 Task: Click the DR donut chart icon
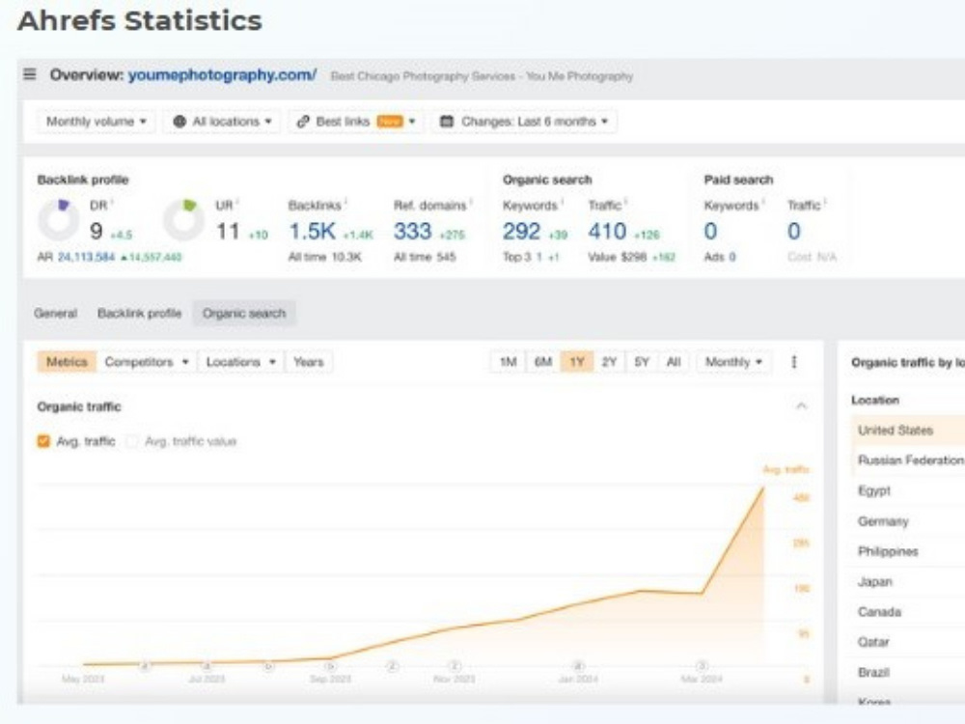click(x=59, y=220)
